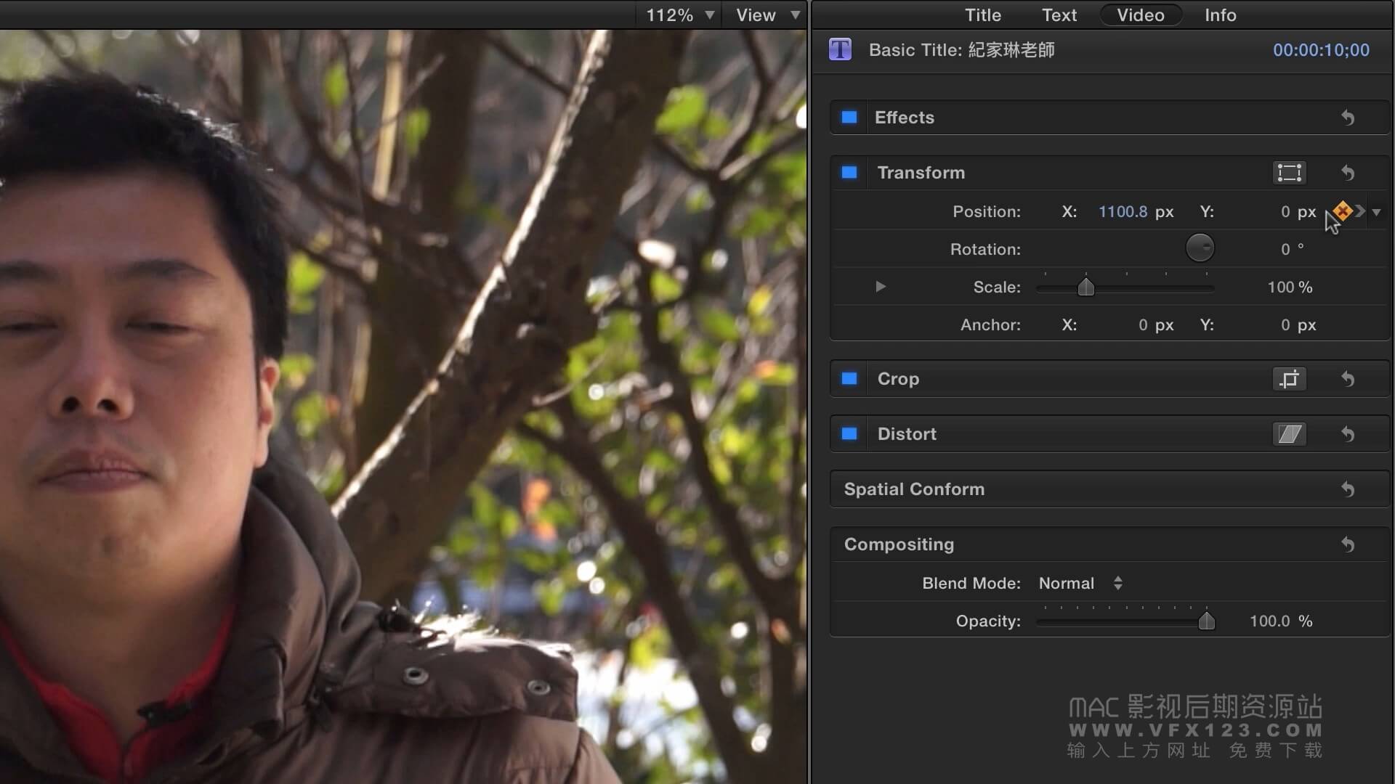This screenshot has width=1395, height=784.
Task: Toggle the Crop enable checkbox
Action: click(x=849, y=379)
